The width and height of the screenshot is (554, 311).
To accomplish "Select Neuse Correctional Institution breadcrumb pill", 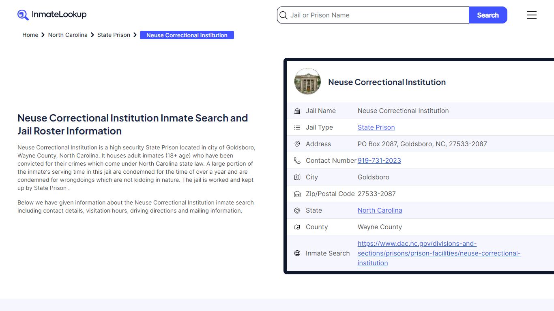I will [x=187, y=35].
